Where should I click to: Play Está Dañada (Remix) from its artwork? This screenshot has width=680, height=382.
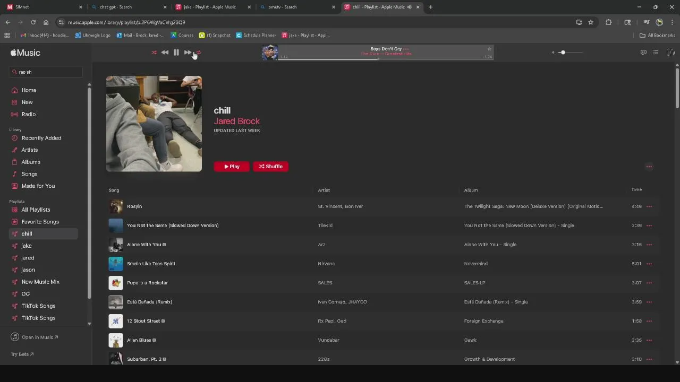pos(116,302)
